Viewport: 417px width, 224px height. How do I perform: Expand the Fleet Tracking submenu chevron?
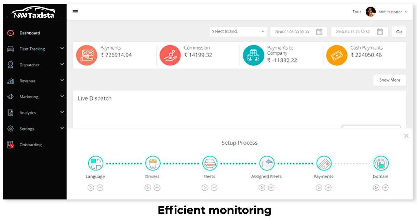tap(62, 48)
